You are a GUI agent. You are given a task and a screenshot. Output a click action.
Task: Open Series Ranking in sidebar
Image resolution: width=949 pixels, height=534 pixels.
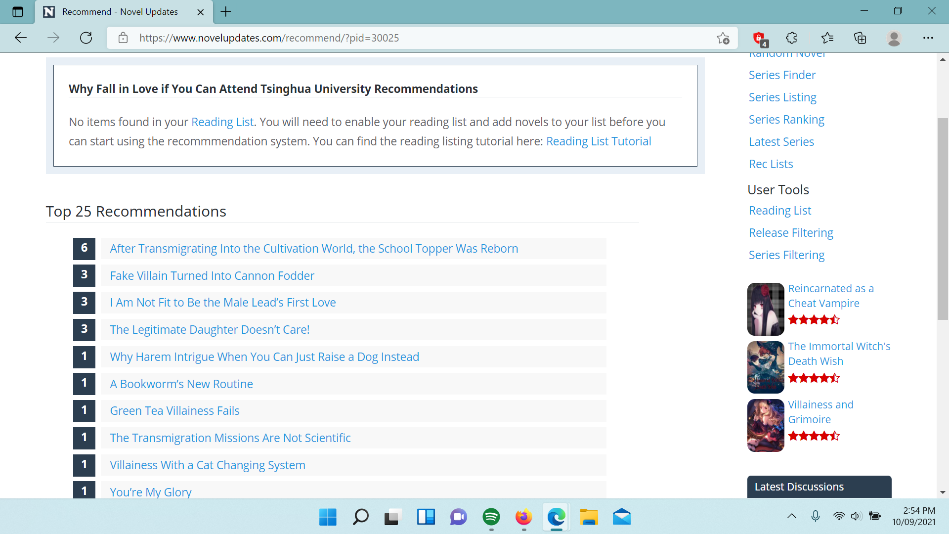pos(786,119)
